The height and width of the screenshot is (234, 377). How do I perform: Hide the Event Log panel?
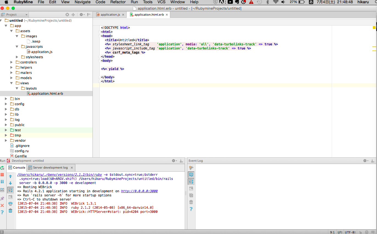[373, 161]
